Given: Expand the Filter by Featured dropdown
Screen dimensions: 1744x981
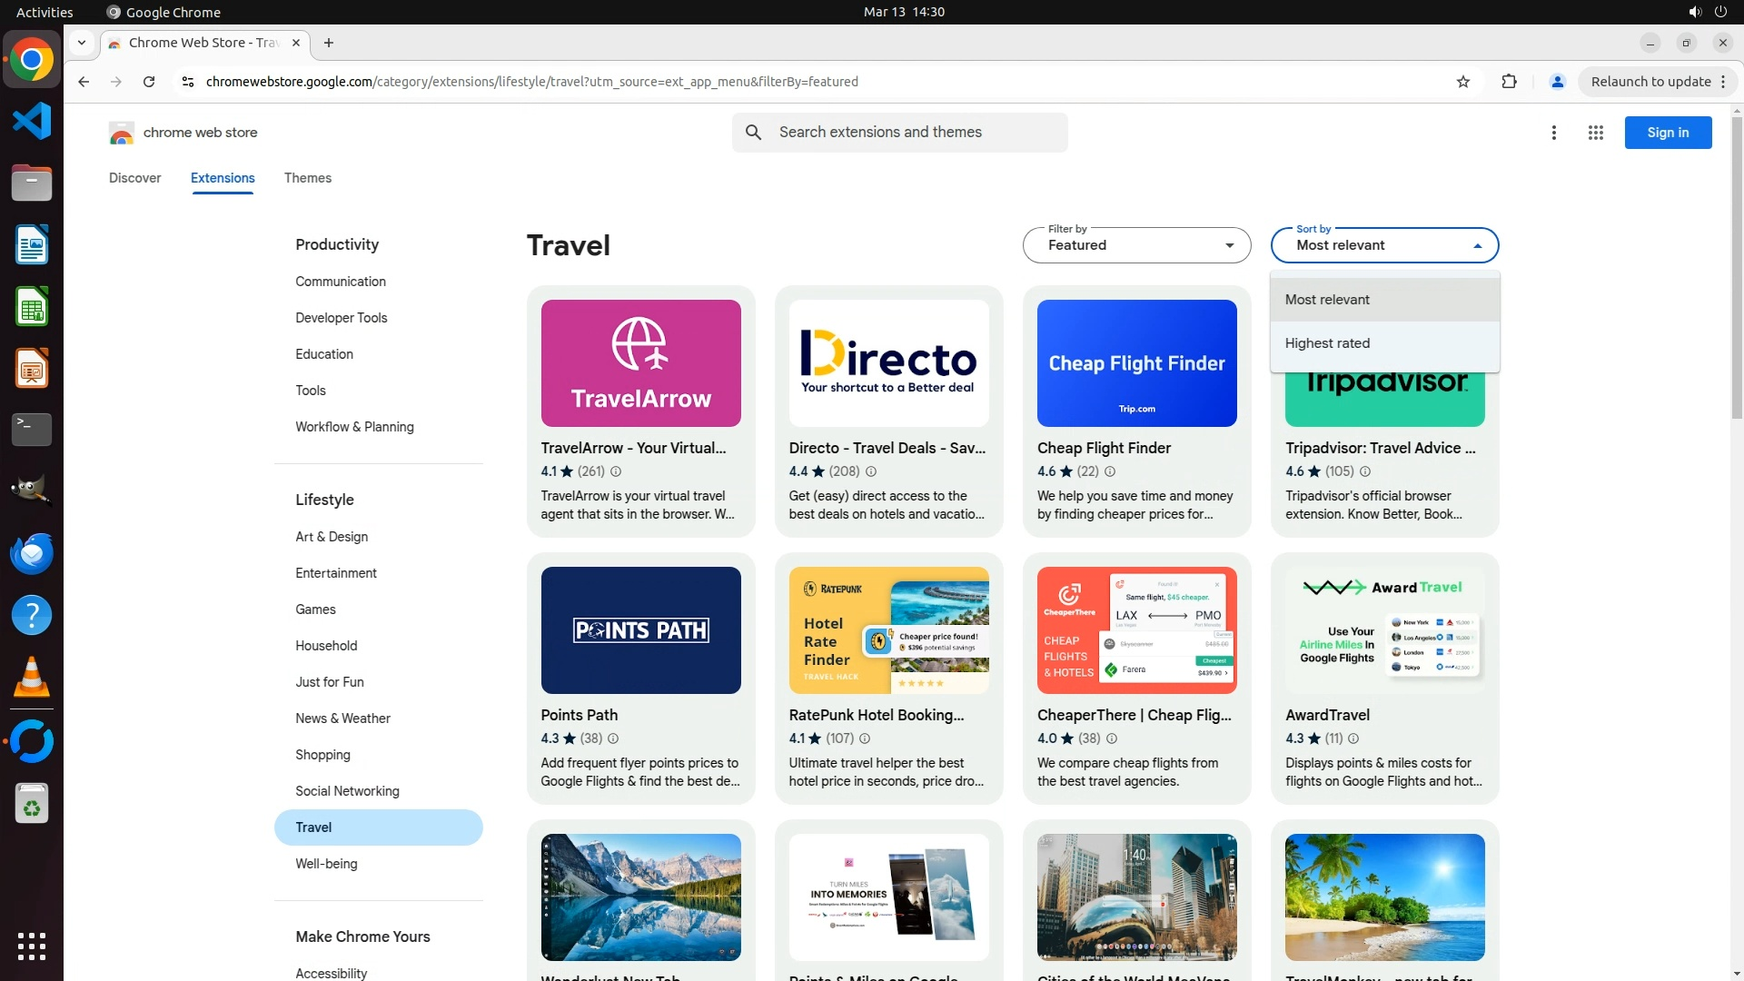Looking at the screenshot, I should (x=1136, y=245).
